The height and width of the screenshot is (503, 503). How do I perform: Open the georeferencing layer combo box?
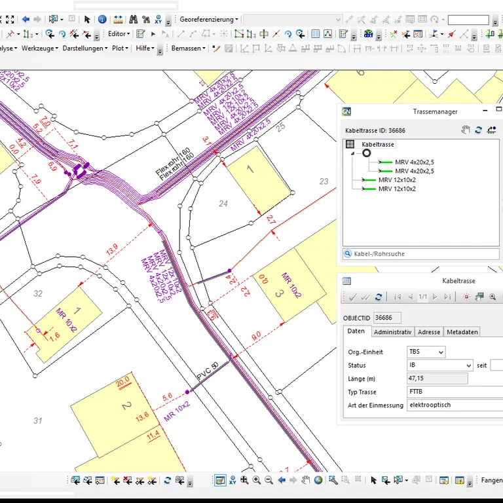coord(293,20)
